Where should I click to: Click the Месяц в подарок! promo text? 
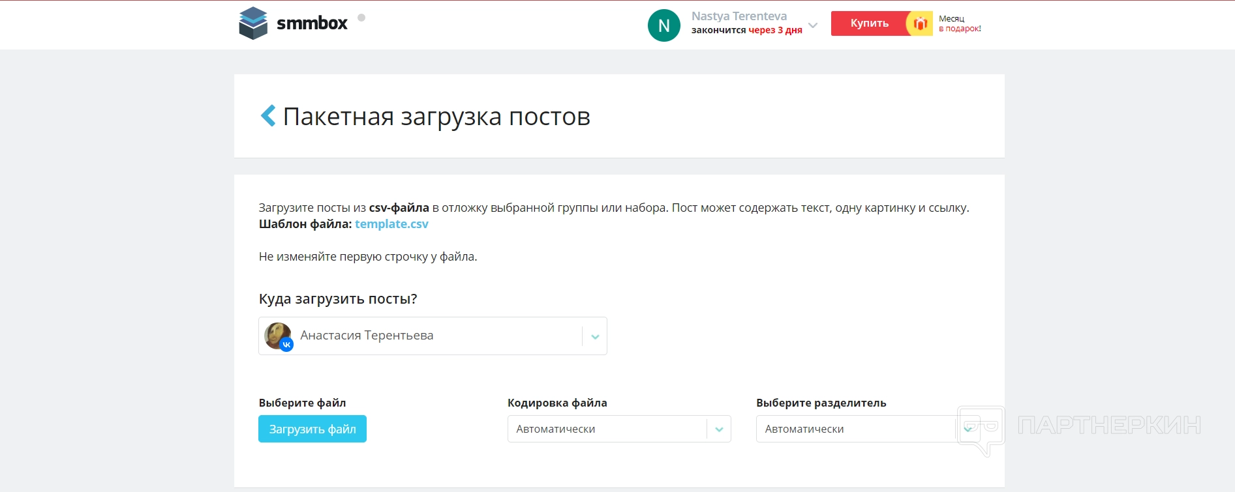[x=959, y=23]
